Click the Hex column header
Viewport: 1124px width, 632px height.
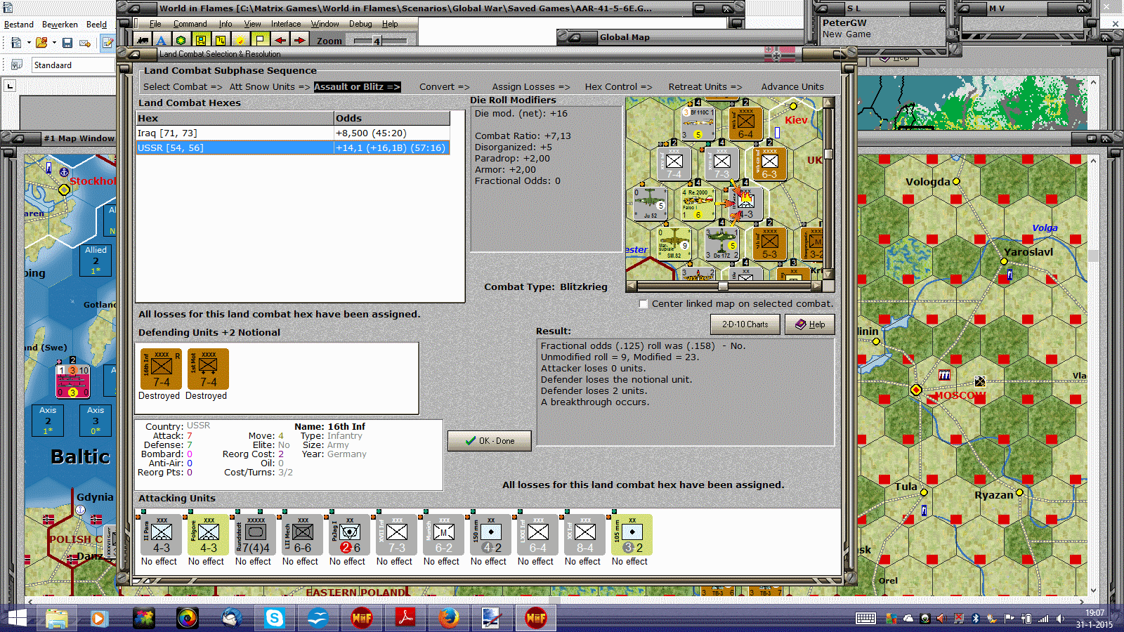[235, 118]
